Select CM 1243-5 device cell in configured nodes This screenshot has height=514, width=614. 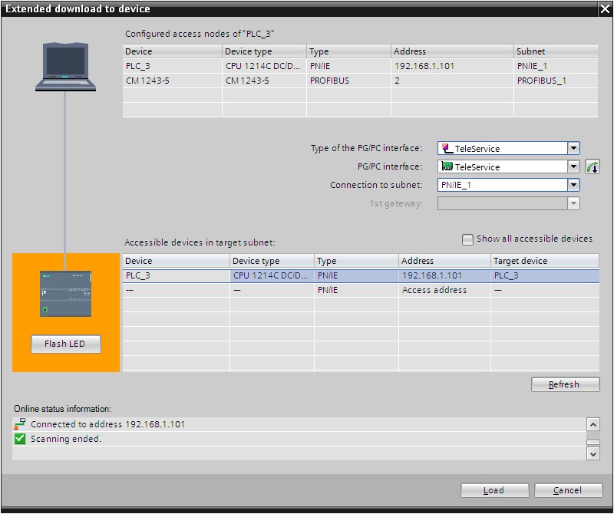coord(172,81)
